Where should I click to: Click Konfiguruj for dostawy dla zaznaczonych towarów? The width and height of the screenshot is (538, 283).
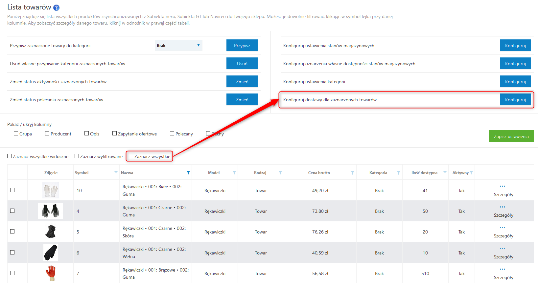coord(515,100)
